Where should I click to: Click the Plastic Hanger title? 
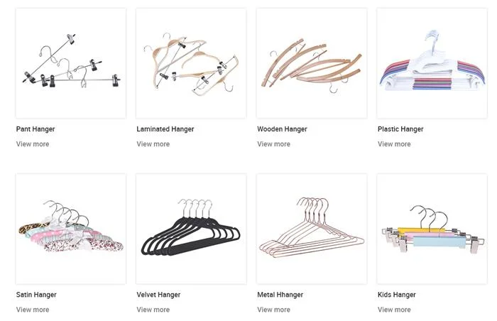click(400, 129)
